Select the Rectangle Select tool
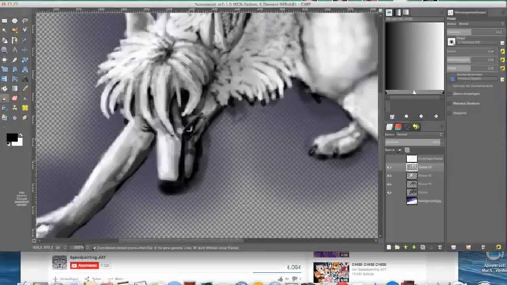This screenshot has width=507, height=285. coord(5,21)
